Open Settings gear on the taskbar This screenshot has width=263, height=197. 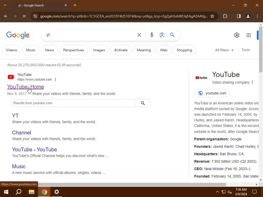[x=57, y=192]
